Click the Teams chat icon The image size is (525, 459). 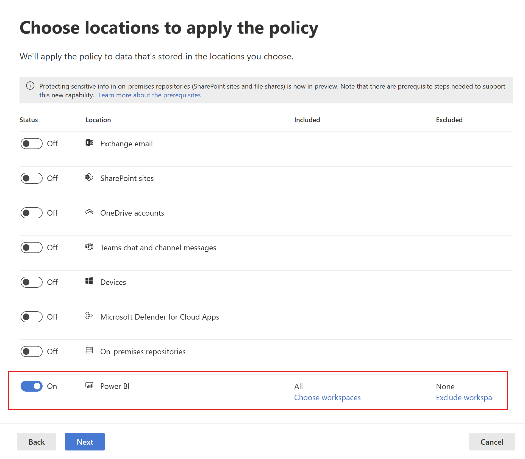click(89, 247)
